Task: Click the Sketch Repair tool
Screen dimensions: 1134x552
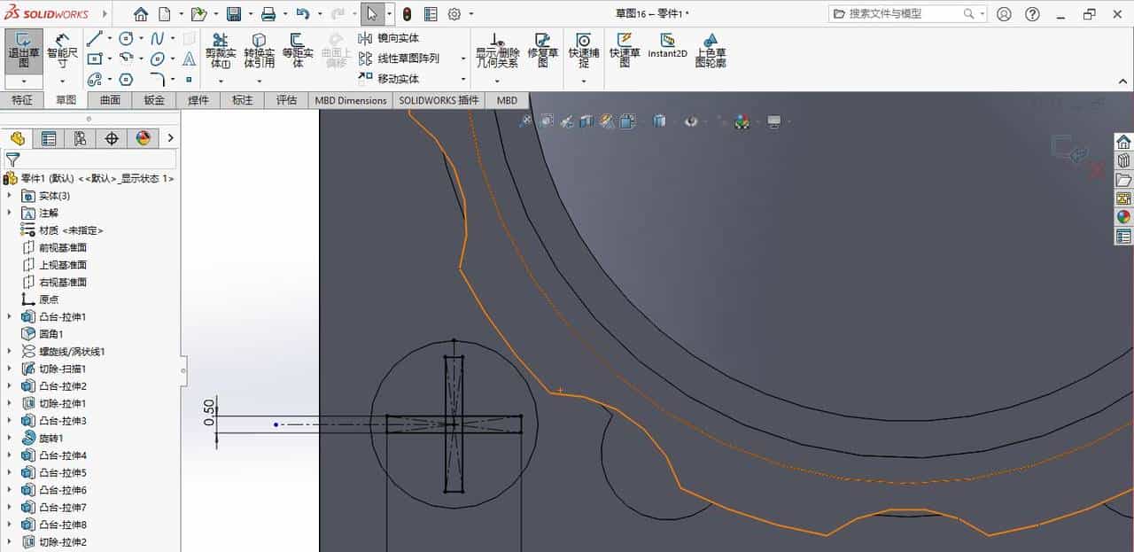Action: coord(543,51)
